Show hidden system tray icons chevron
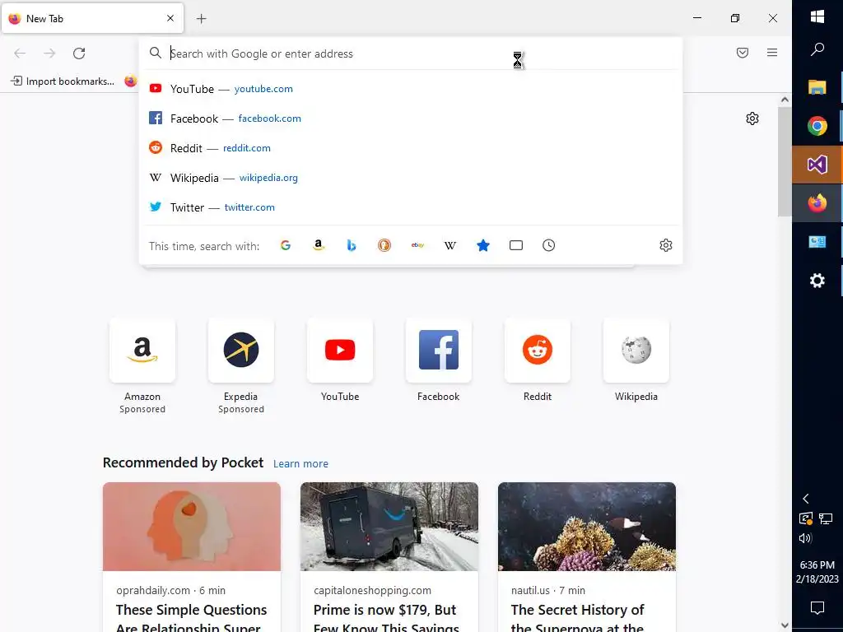843x632 pixels. 805,499
